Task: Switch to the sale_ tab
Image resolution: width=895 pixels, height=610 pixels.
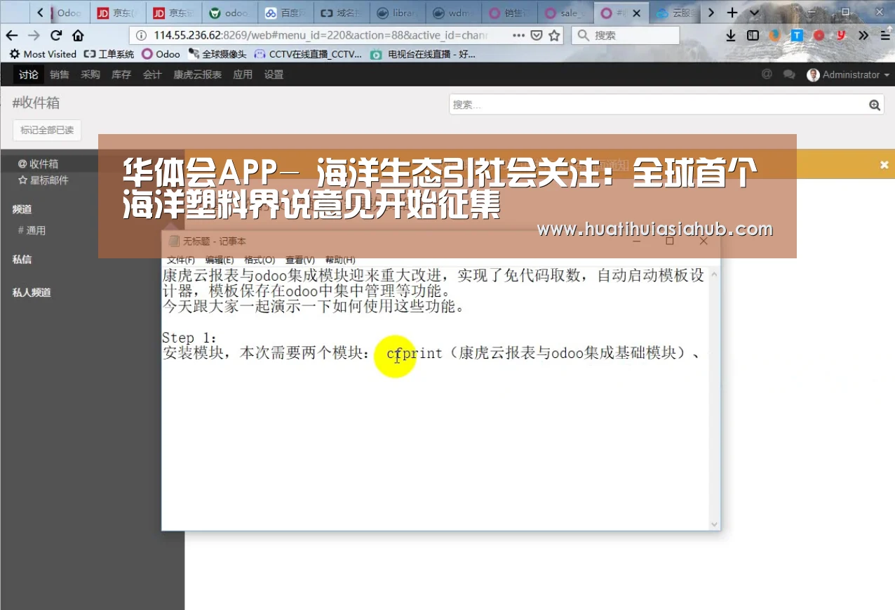Action: tap(567, 13)
